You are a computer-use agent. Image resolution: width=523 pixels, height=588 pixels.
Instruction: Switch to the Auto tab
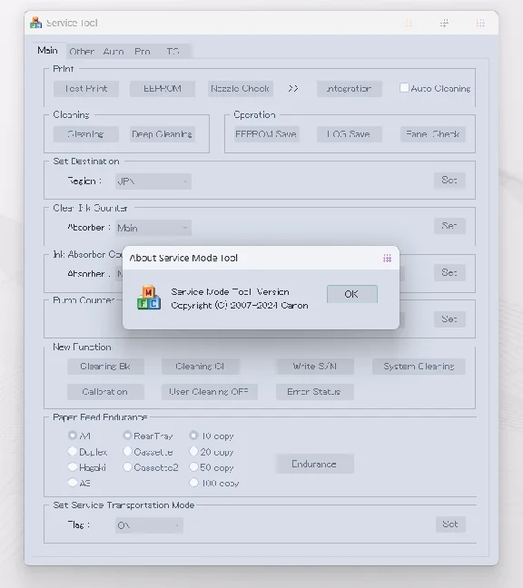tap(113, 52)
